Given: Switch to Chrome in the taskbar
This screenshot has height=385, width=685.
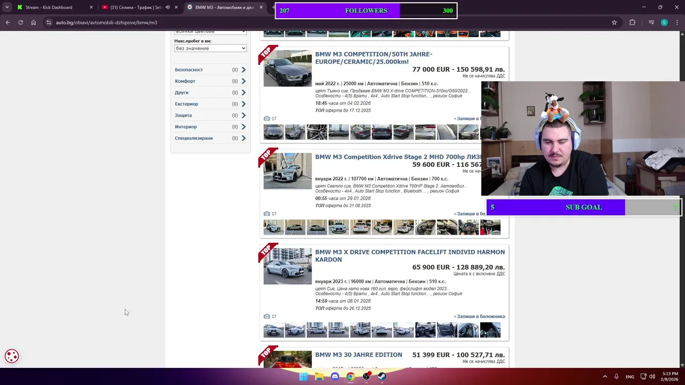Looking at the screenshot, I should [351, 376].
